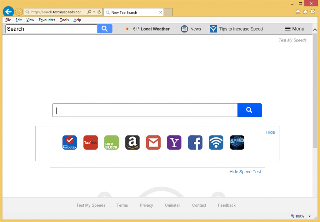Click the vertical scrollbar thumb
The height and width of the screenshot is (222, 320).
click(x=315, y=91)
